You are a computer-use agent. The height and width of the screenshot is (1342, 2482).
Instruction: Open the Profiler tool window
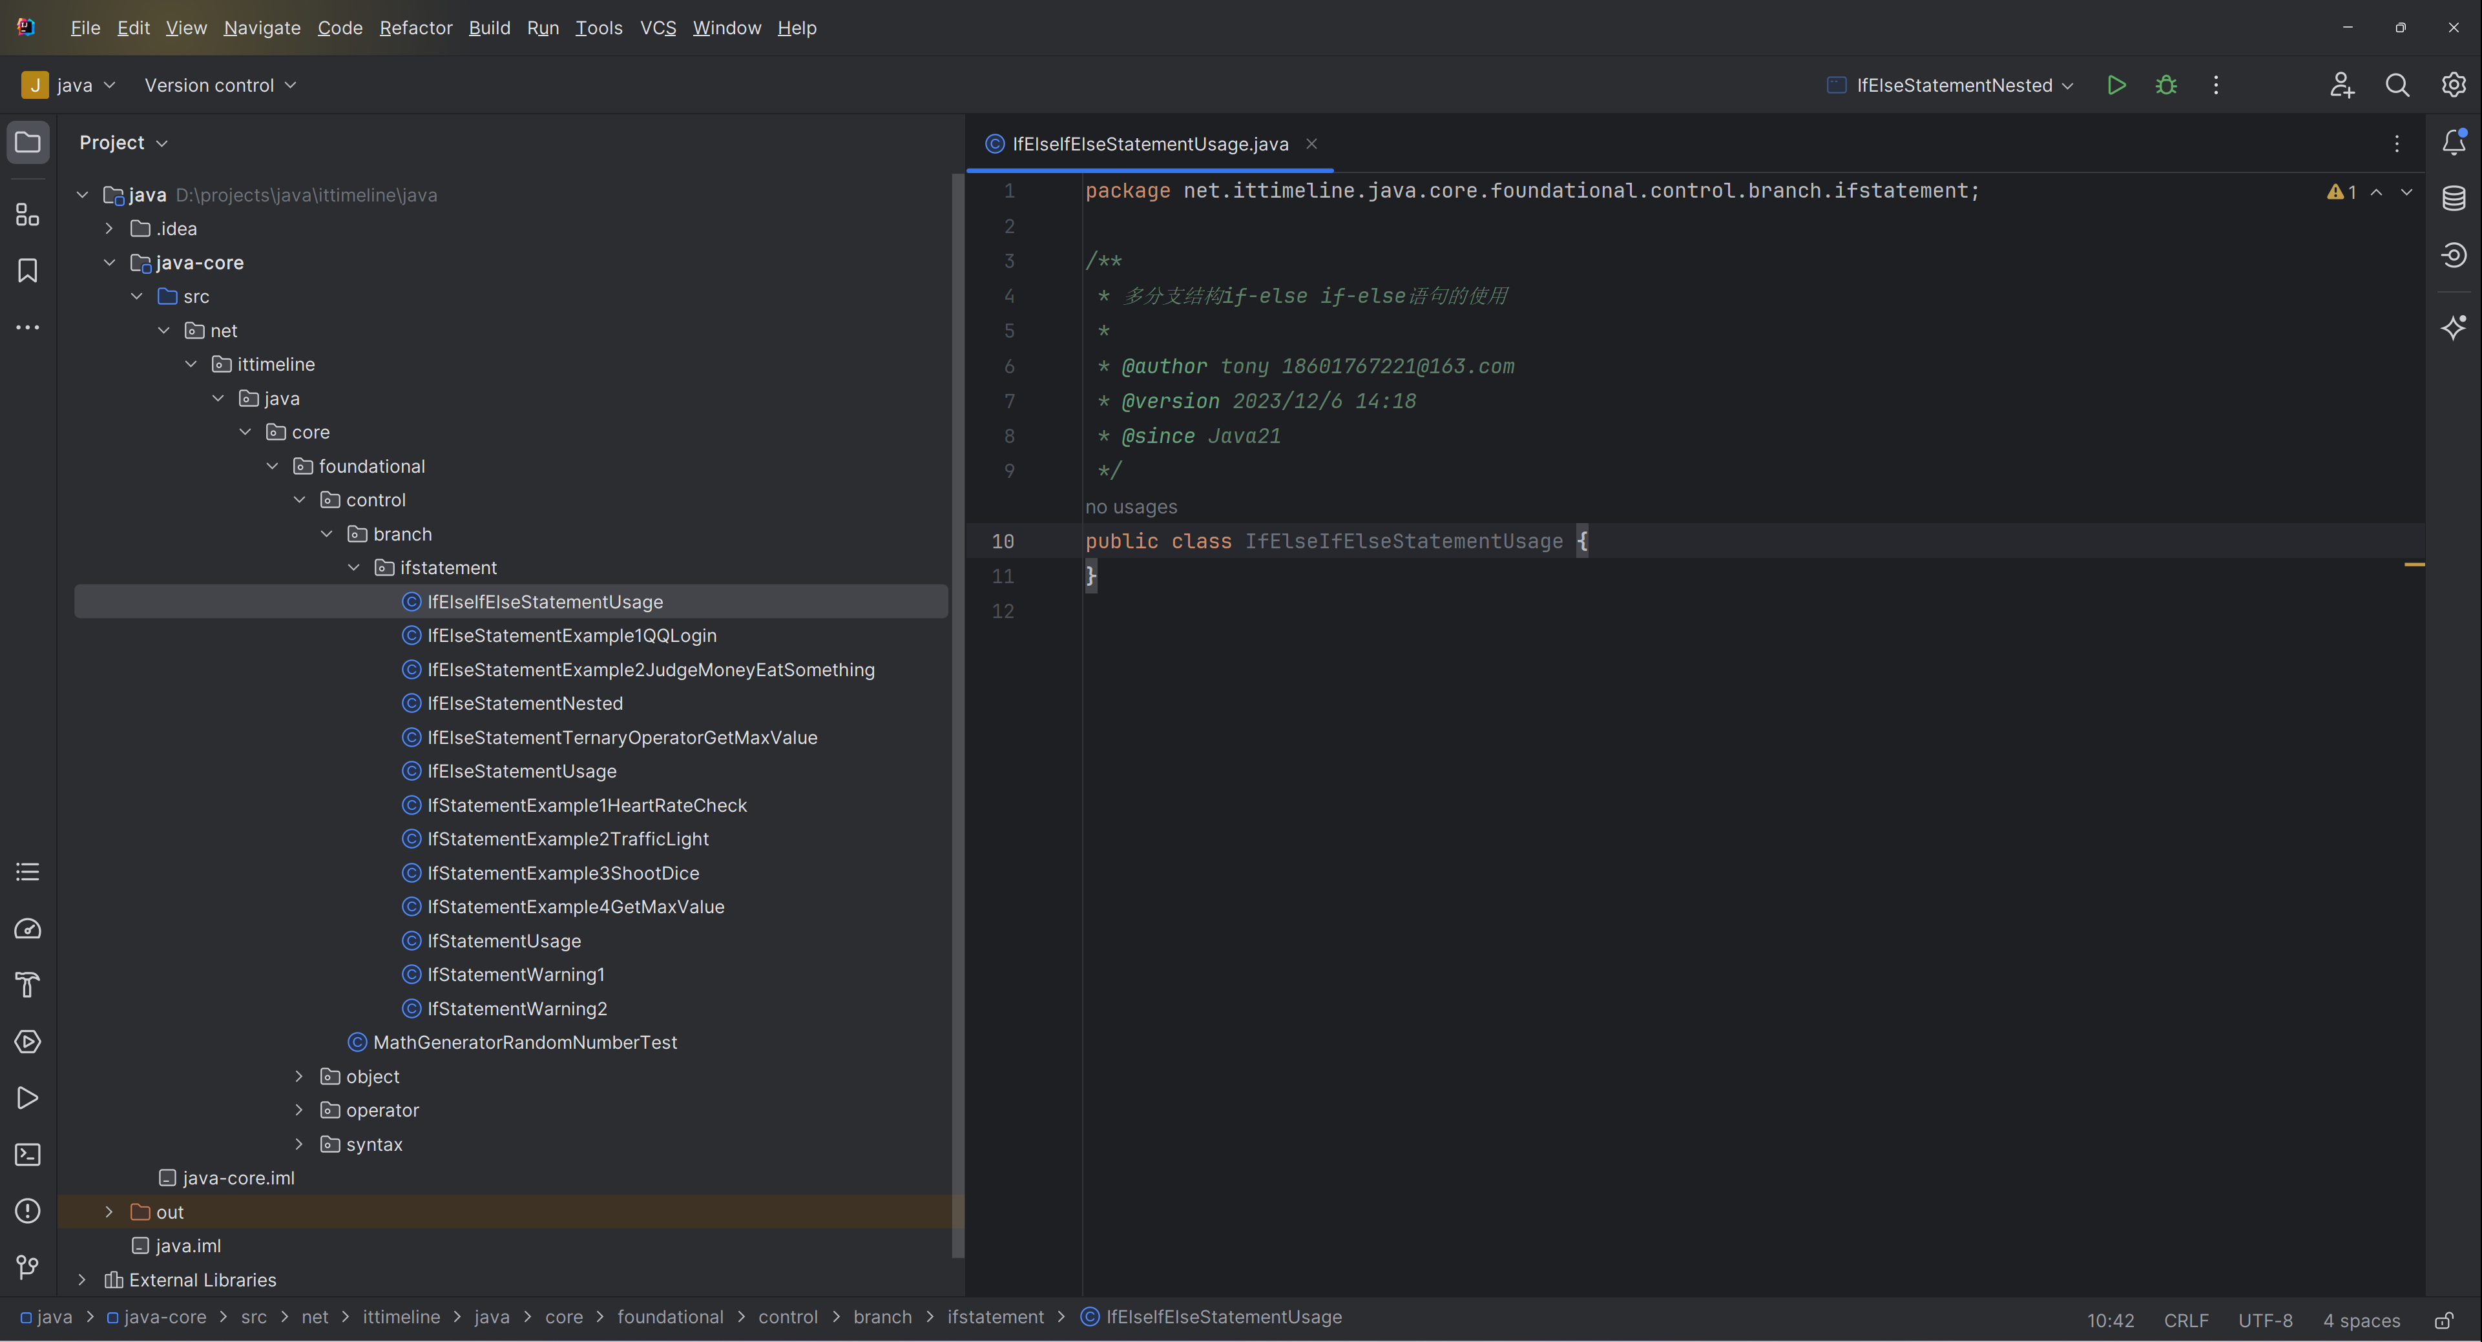28,929
